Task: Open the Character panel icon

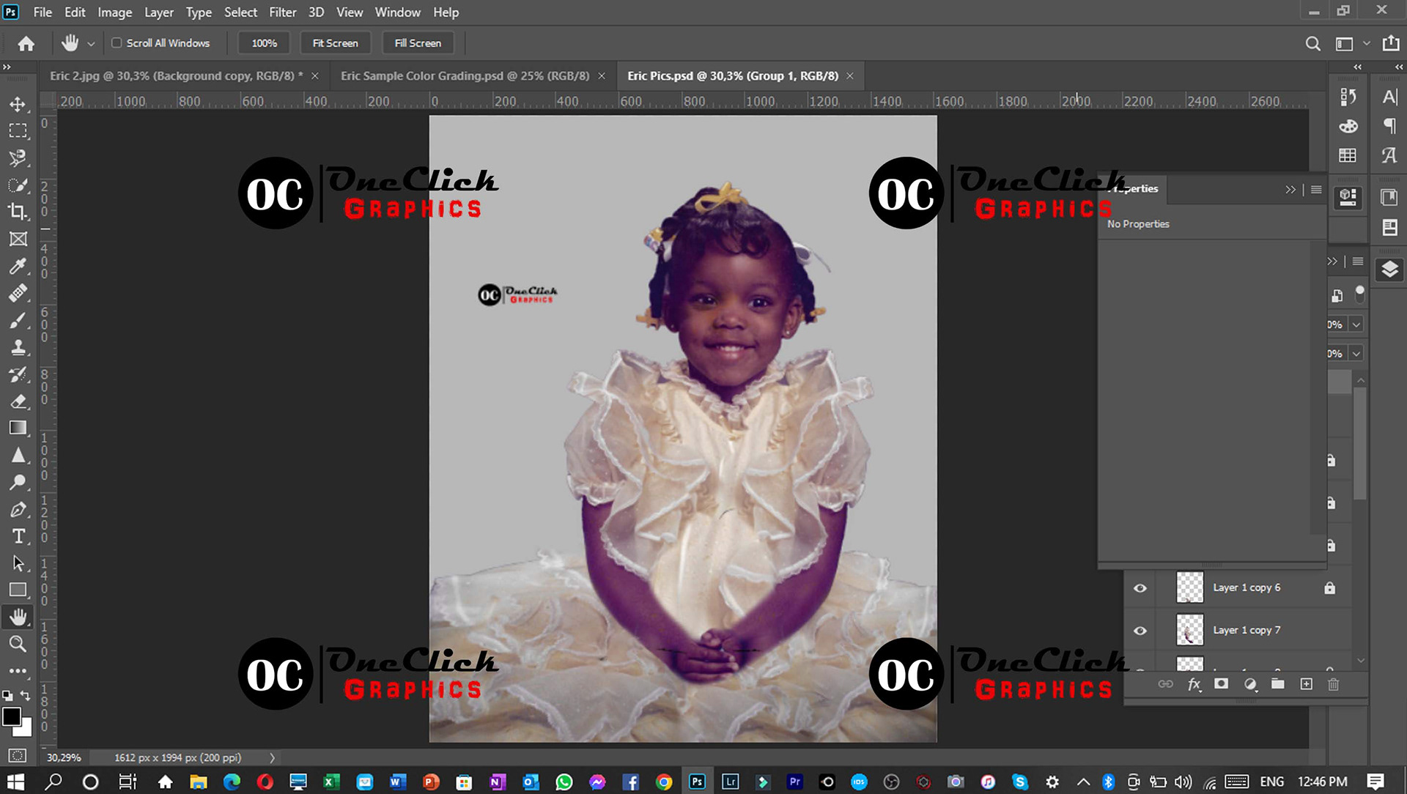Action: [x=1389, y=97]
